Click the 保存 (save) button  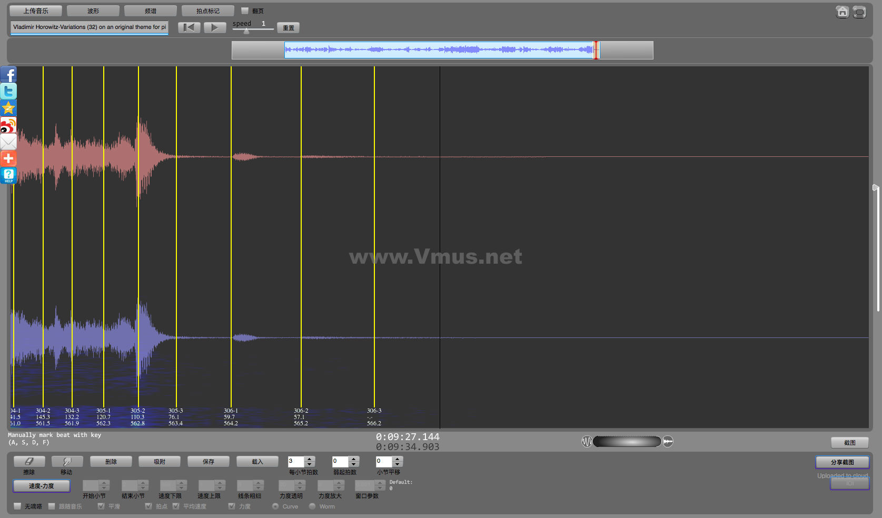point(209,462)
